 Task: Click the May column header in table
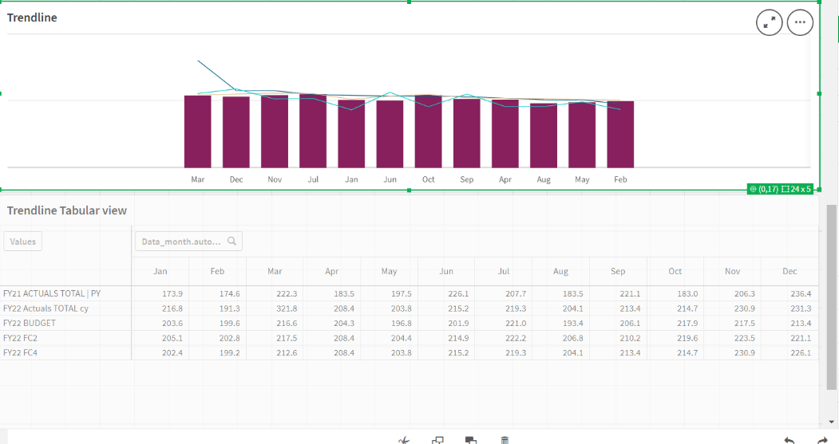[389, 271]
